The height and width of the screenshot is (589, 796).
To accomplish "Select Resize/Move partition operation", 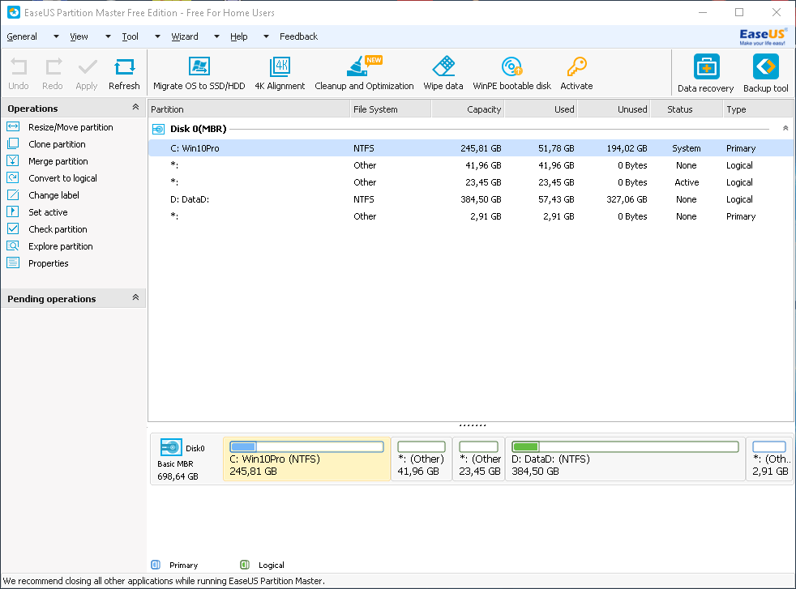I will click(x=71, y=127).
